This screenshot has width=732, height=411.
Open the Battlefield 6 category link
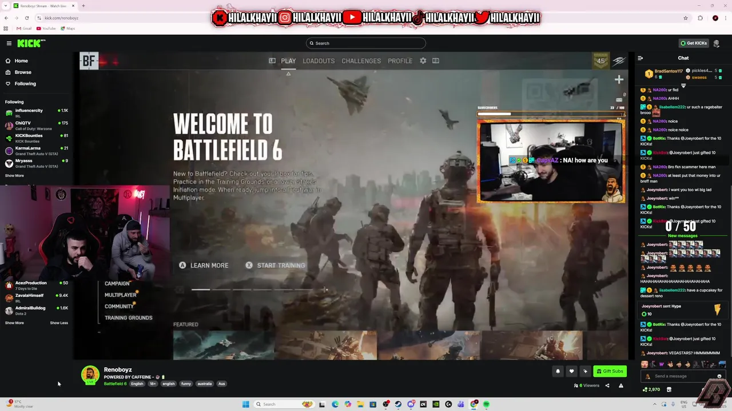tap(115, 384)
